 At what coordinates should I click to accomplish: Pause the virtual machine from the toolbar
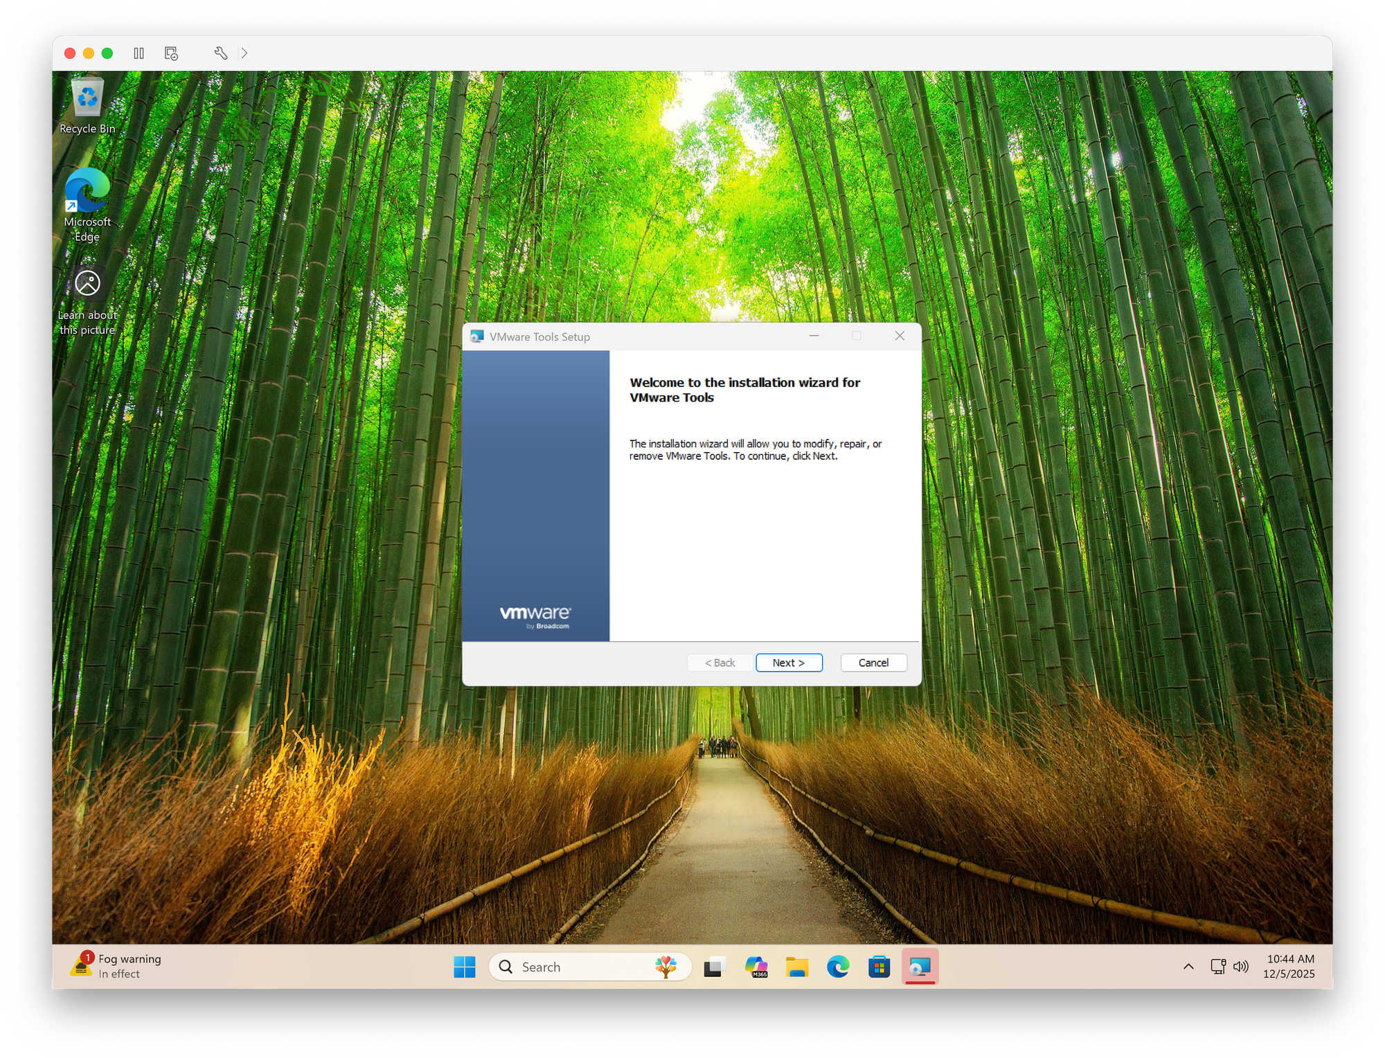pyautogui.click(x=138, y=53)
